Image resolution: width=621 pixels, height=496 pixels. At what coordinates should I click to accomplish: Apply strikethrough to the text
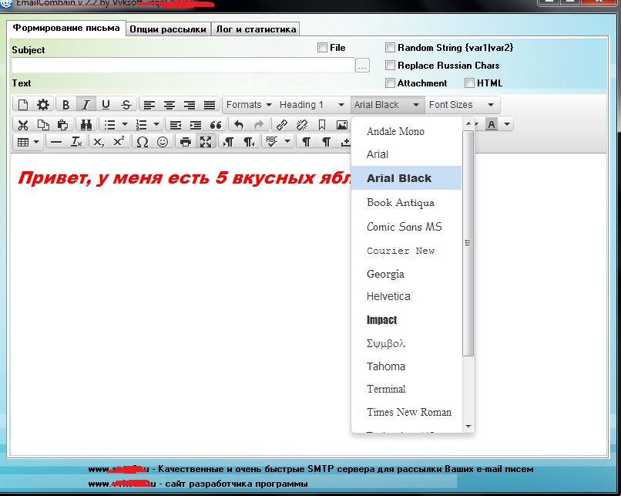pos(126,105)
